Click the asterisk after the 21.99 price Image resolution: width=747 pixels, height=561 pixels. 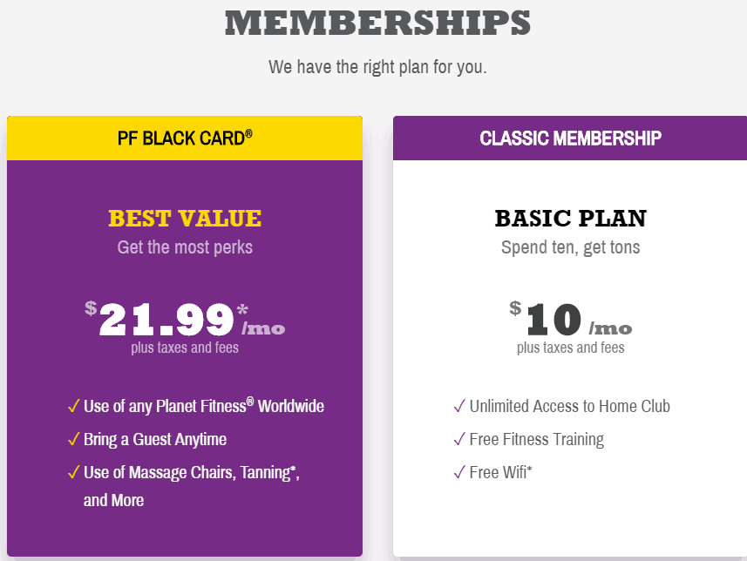coord(242,310)
